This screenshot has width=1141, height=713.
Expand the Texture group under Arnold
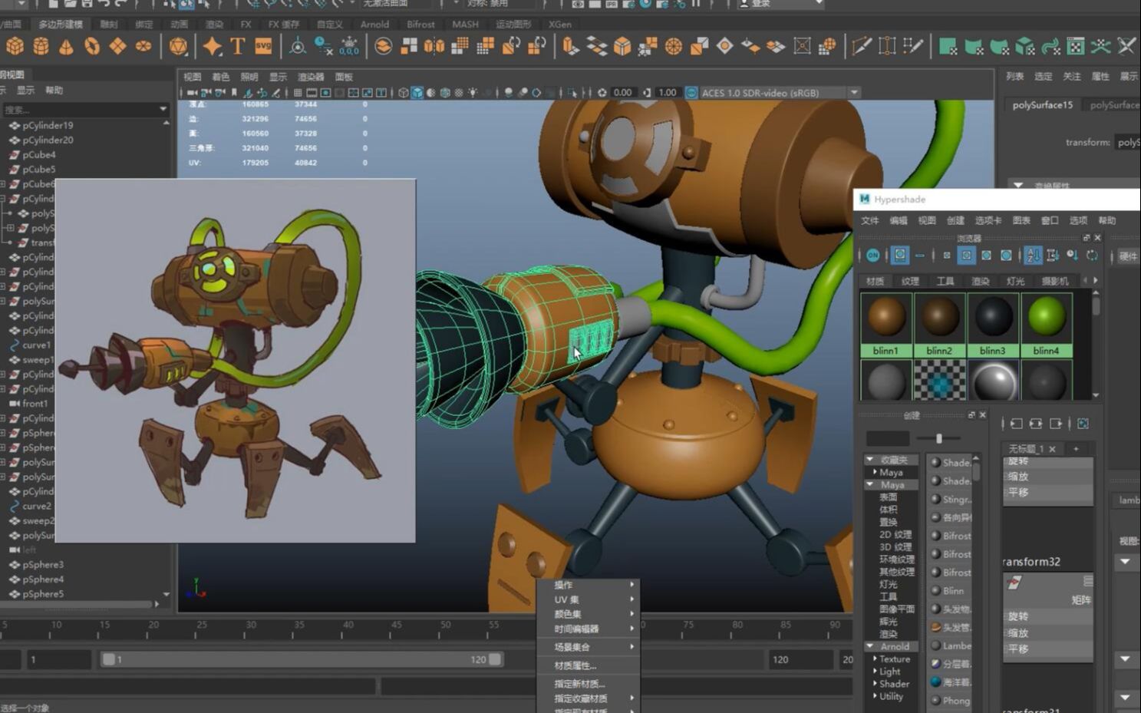[x=875, y=659]
